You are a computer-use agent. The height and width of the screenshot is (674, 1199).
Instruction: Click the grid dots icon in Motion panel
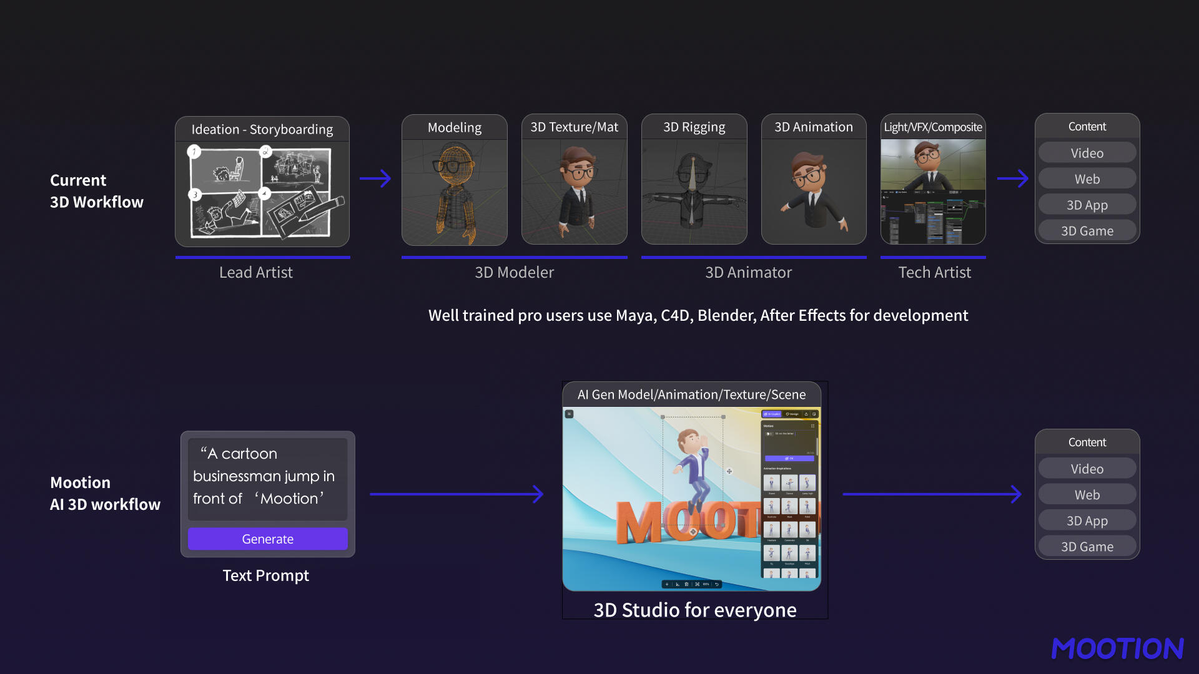click(x=812, y=426)
